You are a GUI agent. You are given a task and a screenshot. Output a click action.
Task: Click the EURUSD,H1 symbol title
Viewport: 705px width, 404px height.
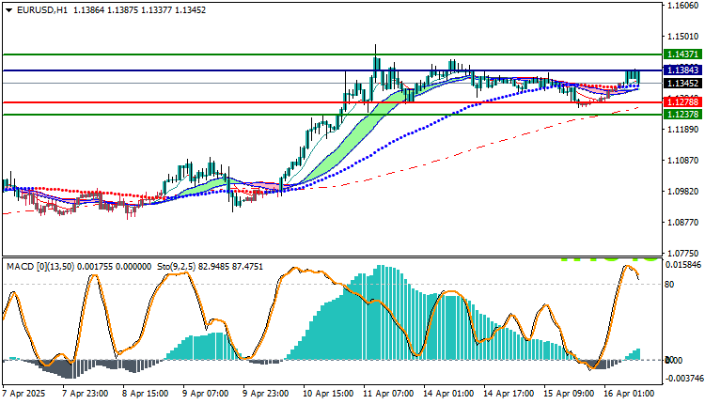click(42, 10)
